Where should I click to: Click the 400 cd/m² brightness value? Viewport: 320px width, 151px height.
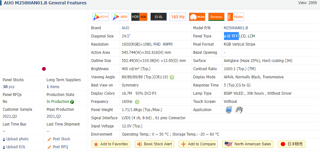pyautogui.click(x=136, y=69)
